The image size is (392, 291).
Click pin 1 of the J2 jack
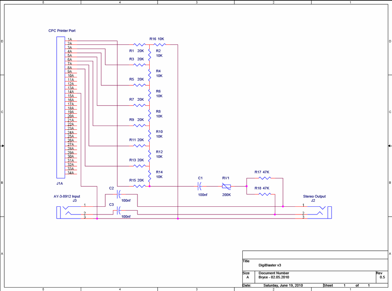(303, 205)
